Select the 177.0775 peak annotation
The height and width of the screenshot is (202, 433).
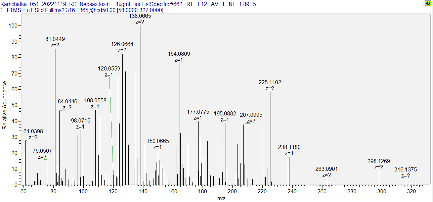tap(198, 112)
